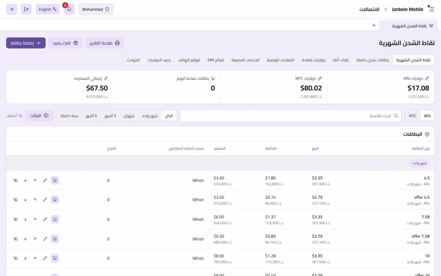Focus the ابحث بالاسم search field
The height and width of the screenshot is (276, 441).
point(291,116)
